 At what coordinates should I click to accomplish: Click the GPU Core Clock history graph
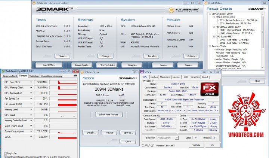[63, 82]
